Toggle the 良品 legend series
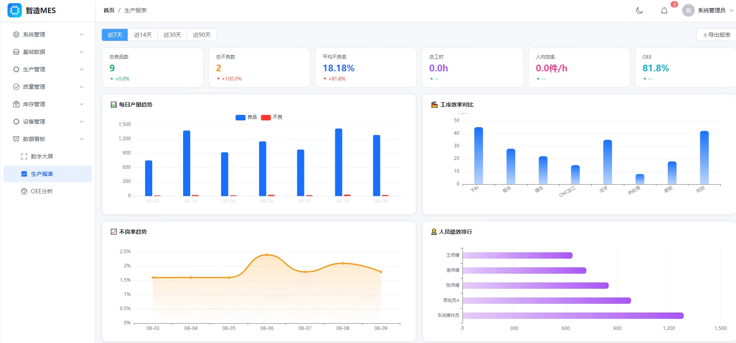Image resolution: width=736 pixels, height=343 pixels. click(246, 117)
